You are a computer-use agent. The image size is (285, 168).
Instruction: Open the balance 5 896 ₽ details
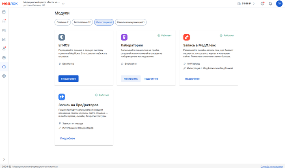click(x=246, y=4)
